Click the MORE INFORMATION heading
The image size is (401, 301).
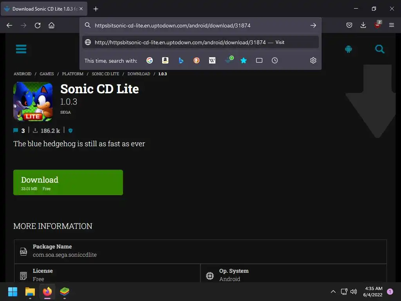pos(53,226)
